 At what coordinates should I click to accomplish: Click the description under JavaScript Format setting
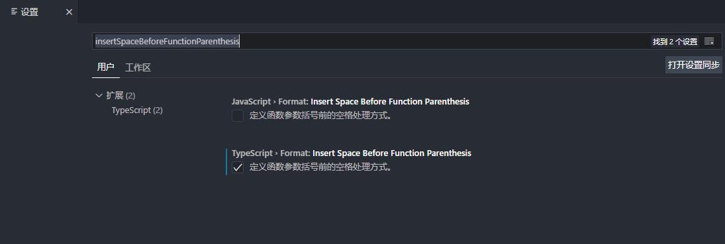click(x=321, y=116)
